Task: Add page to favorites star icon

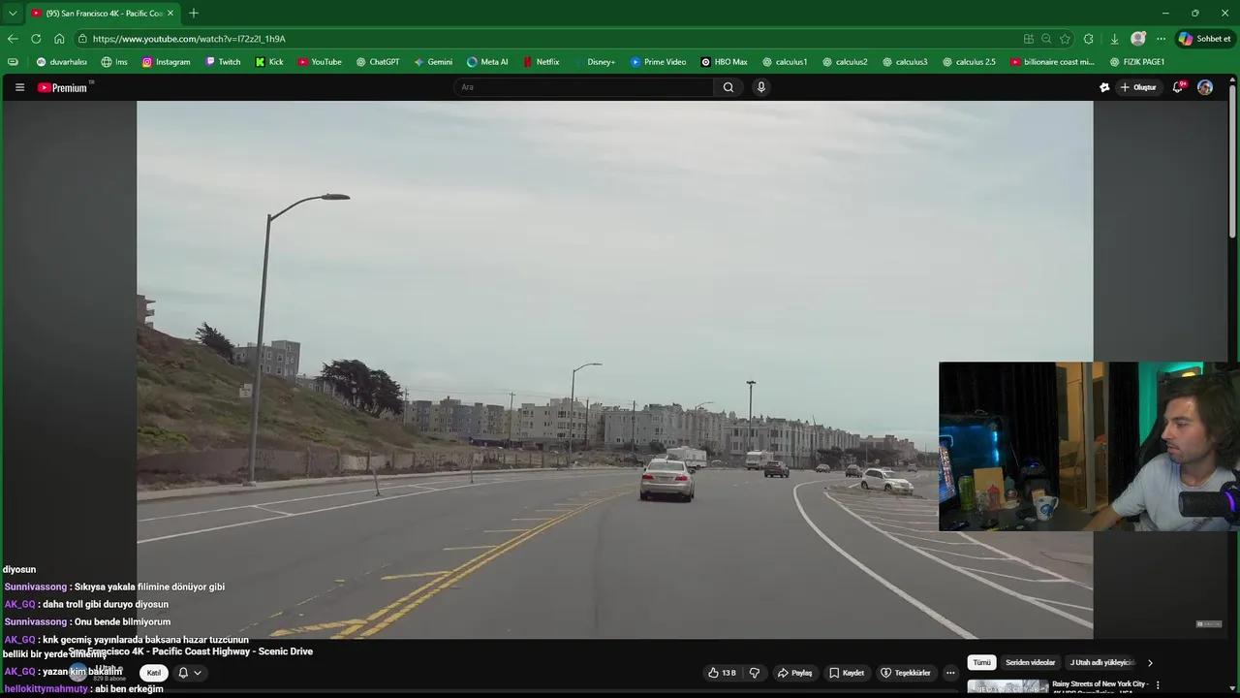Action: (1065, 39)
